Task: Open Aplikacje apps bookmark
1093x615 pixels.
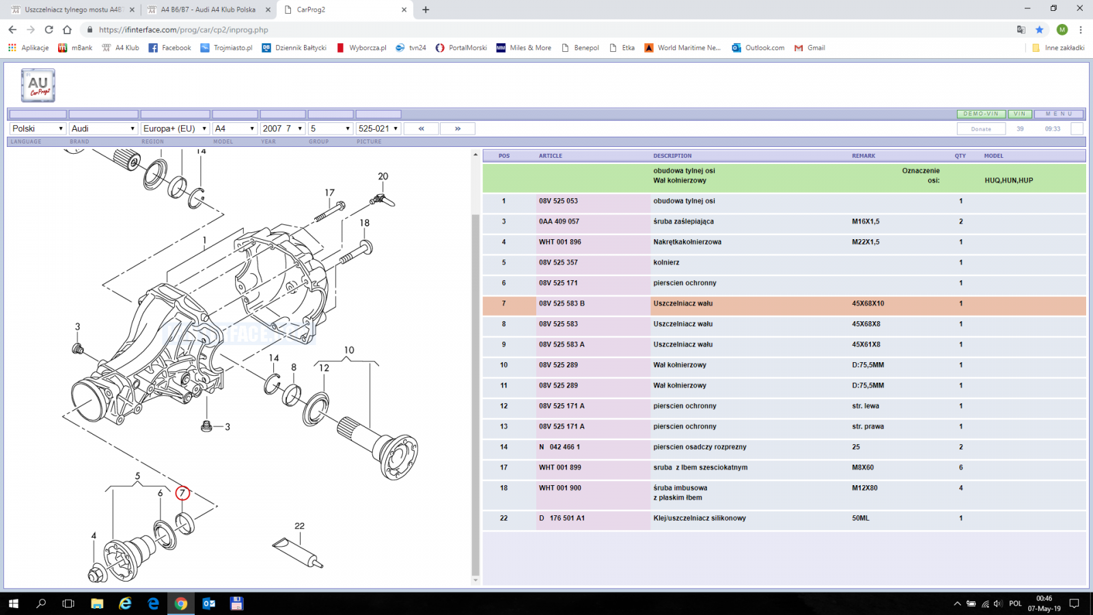Action: pos(29,48)
